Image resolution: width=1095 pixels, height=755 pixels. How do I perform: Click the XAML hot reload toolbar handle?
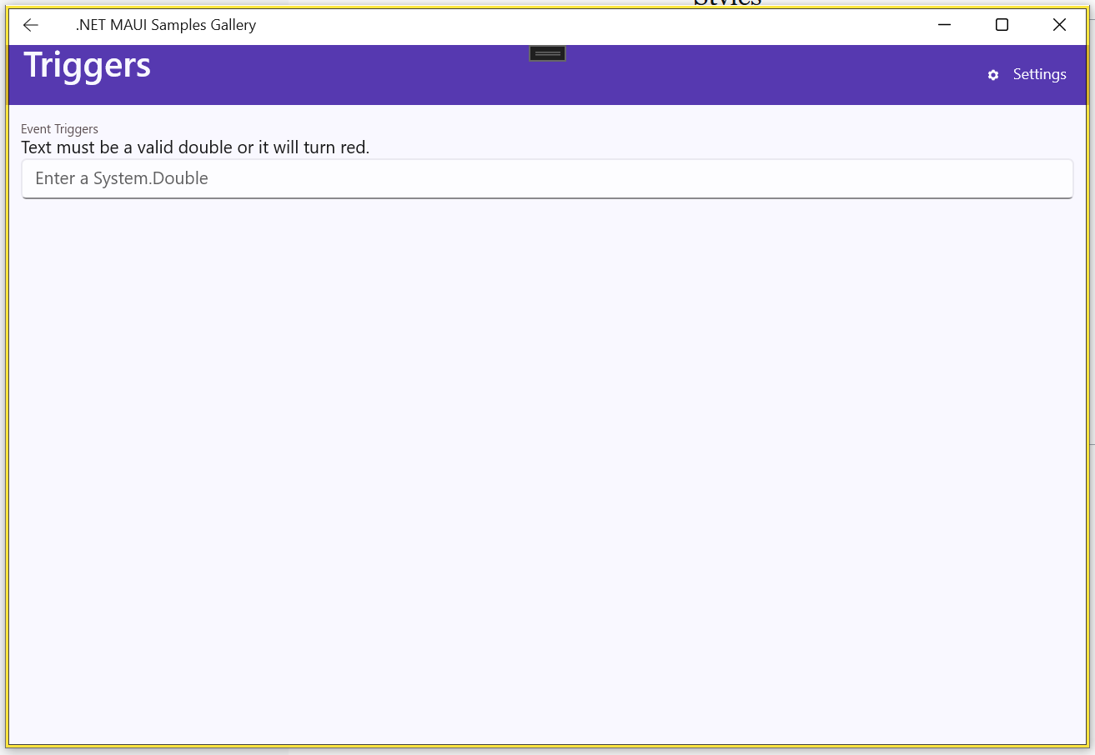(547, 53)
